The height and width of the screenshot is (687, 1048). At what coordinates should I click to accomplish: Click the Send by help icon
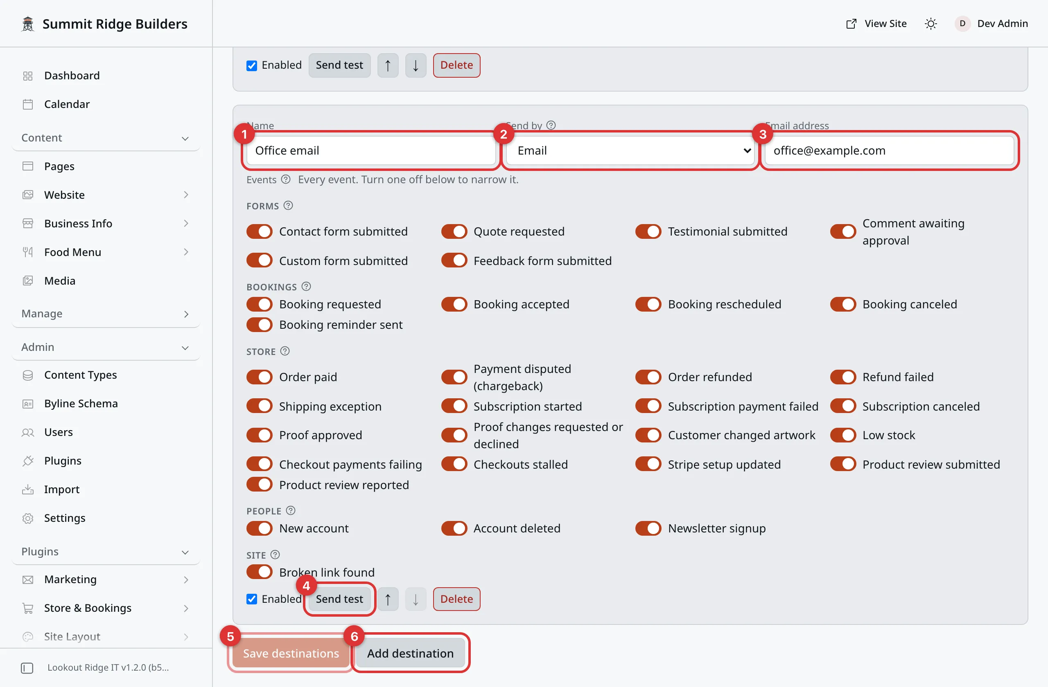coord(551,126)
